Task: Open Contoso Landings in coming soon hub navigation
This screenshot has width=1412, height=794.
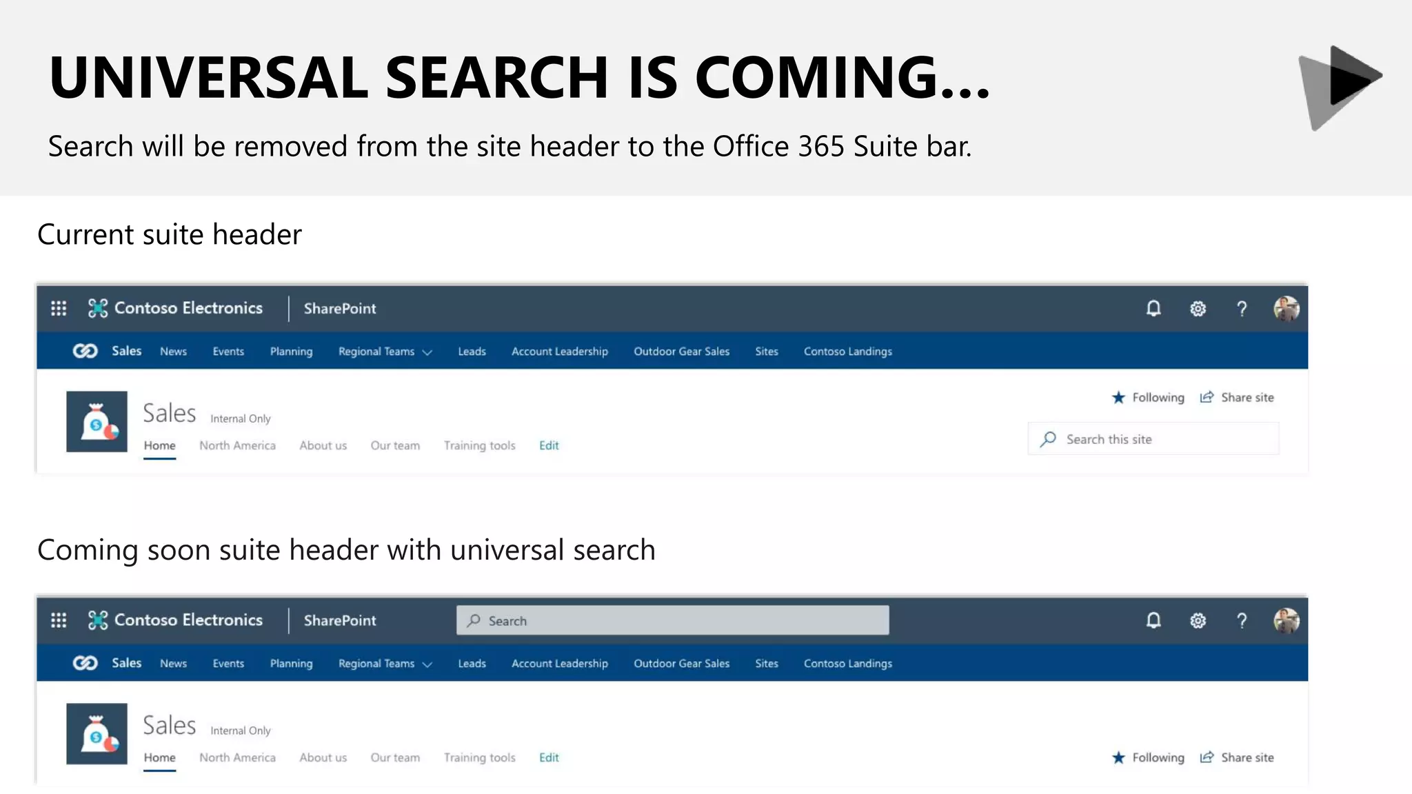Action: (848, 664)
